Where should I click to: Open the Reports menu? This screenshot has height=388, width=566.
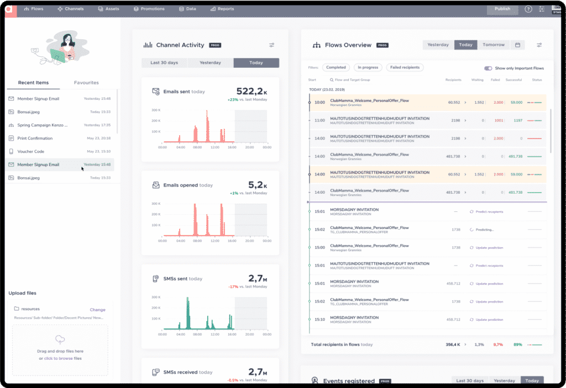pyautogui.click(x=222, y=9)
